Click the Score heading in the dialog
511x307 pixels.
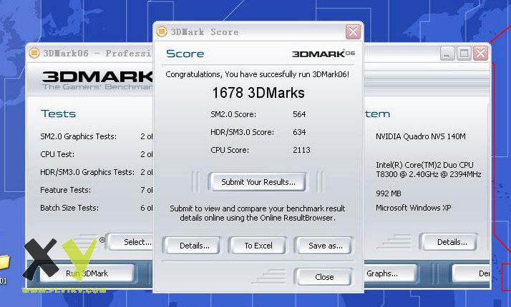(185, 54)
